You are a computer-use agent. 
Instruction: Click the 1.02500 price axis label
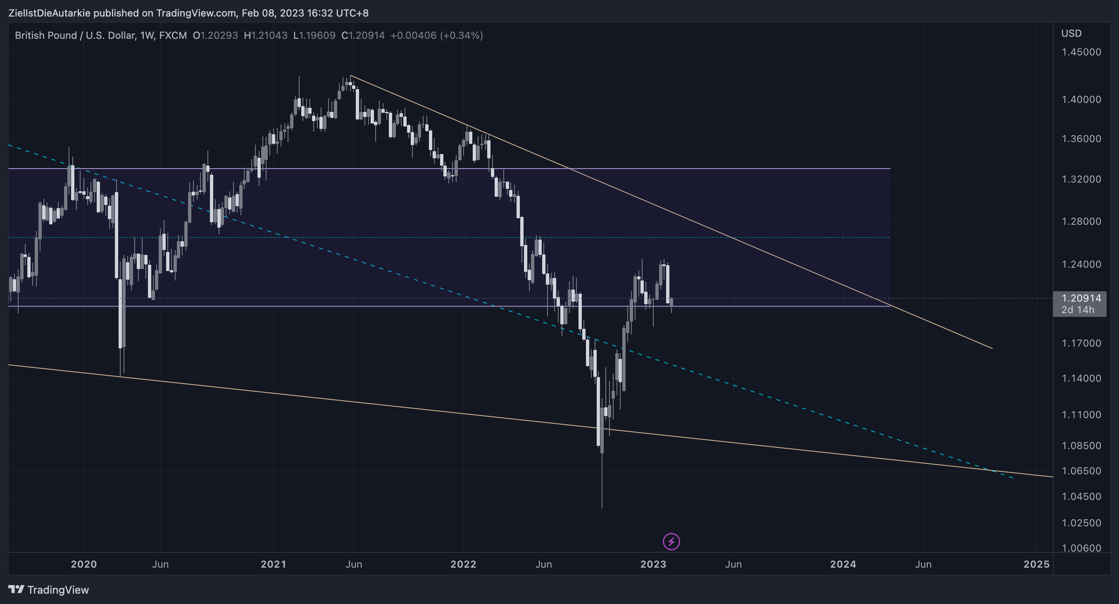click(1081, 523)
